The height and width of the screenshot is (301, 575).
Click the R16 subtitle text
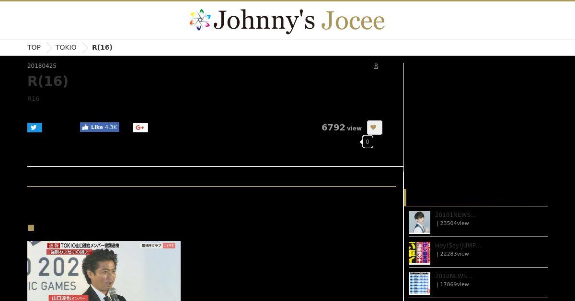click(34, 99)
